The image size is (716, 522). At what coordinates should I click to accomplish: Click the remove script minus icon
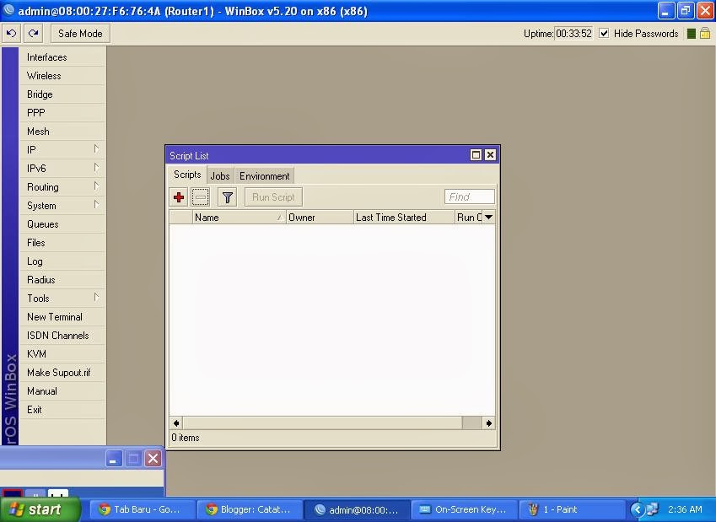[x=201, y=196]
